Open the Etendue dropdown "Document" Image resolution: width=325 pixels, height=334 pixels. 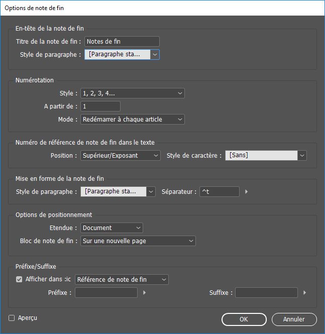pos(112,228)
